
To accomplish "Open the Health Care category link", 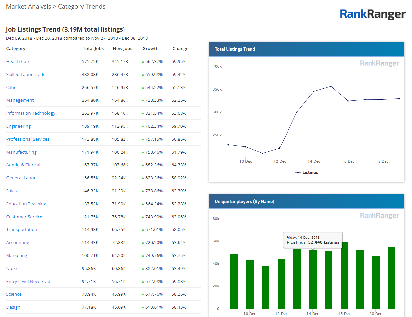I will [x=18, y=62].
